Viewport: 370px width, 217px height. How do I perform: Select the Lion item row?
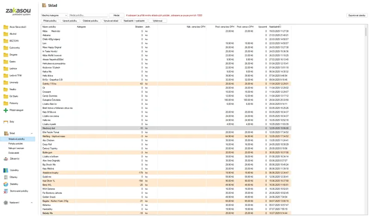click(x=166, y=43)
